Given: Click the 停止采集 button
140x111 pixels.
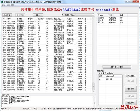Looking at the screenshot, I should tap(20, 15).
